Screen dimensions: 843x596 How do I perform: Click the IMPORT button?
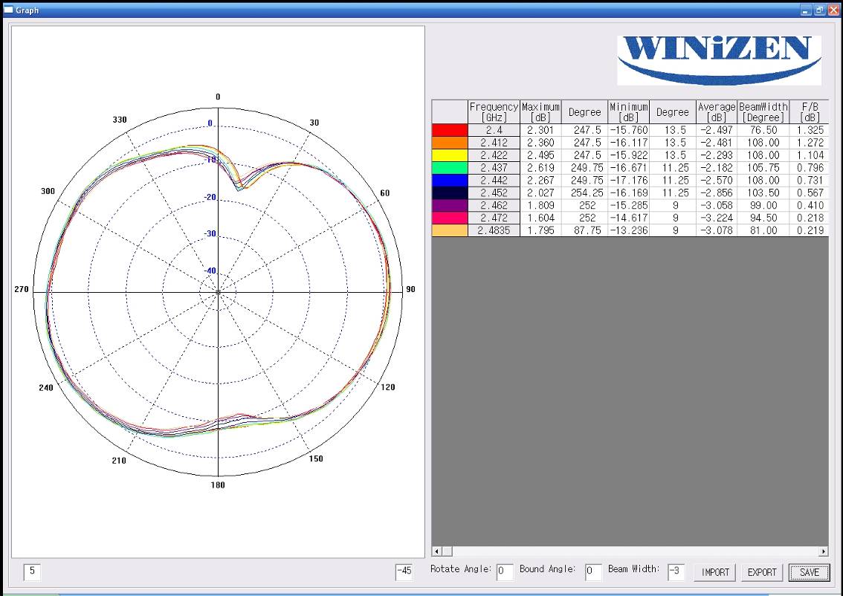(x=714, y=572)
